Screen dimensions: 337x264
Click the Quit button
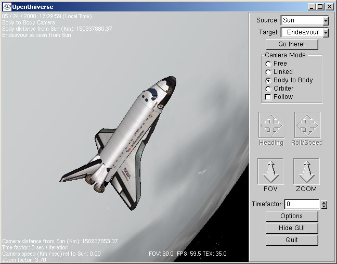[x=292, y=240]
